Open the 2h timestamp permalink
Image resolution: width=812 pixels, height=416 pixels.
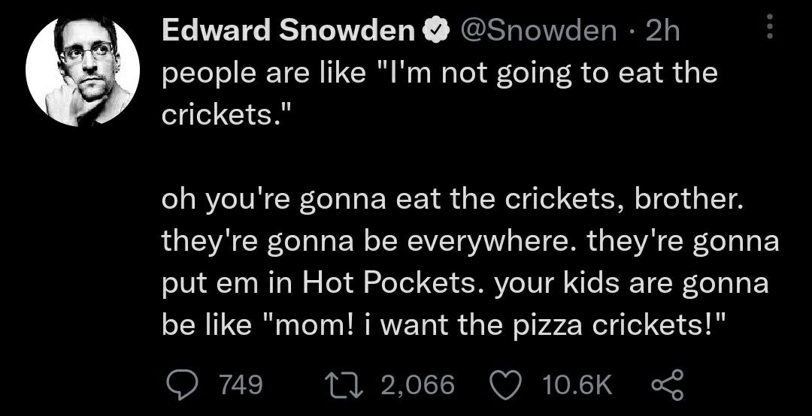663,31
